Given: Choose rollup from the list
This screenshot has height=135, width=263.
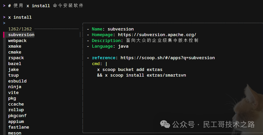Looking at the screenshot, I should [x=16, y=110].
